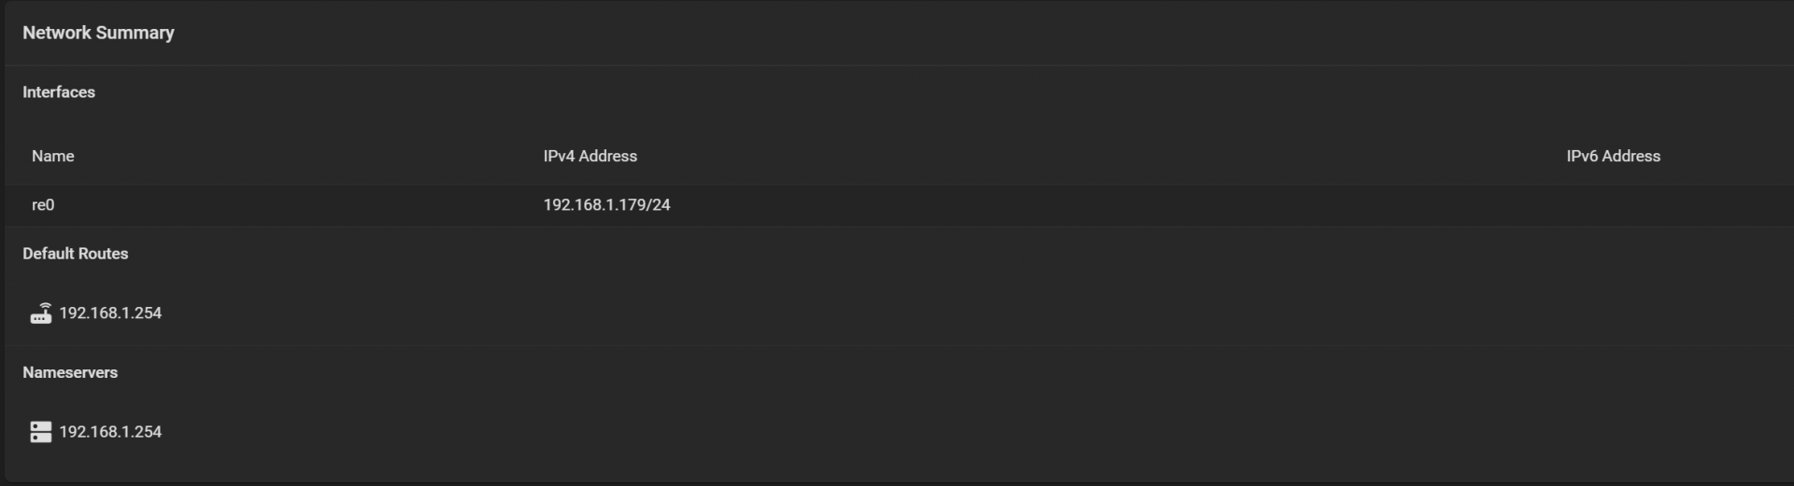The height and width of the screenshot is (486, 1794).
Task: Click the word Routes in the section heading
Action: pyautogui.click(x=104, y=254)
